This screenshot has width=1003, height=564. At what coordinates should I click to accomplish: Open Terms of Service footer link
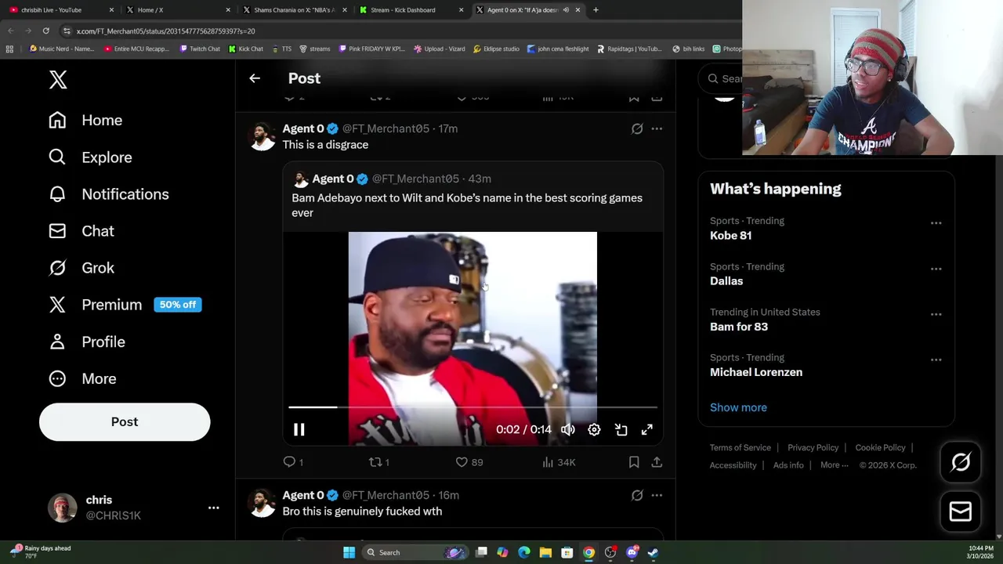[740, 447]
